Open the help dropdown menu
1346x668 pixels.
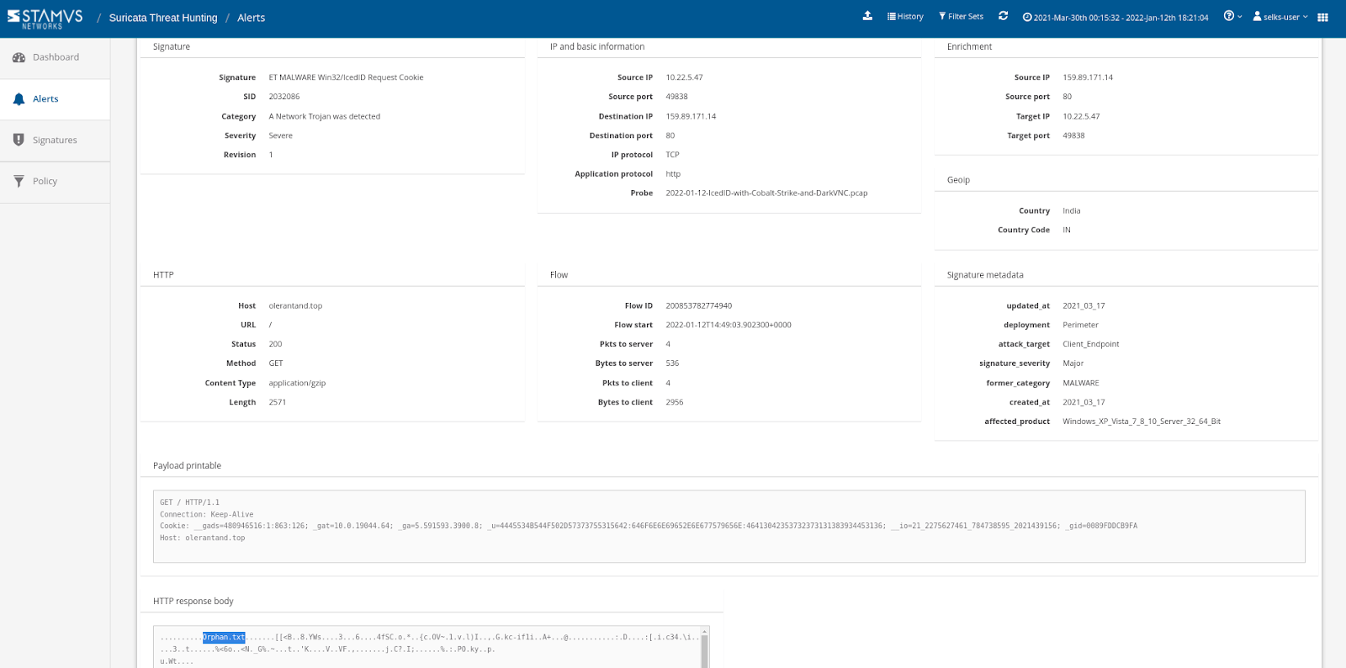(1232, 16)
